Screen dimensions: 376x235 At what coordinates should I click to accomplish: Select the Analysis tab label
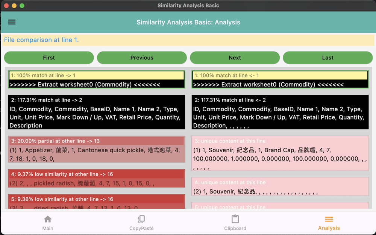329,228
